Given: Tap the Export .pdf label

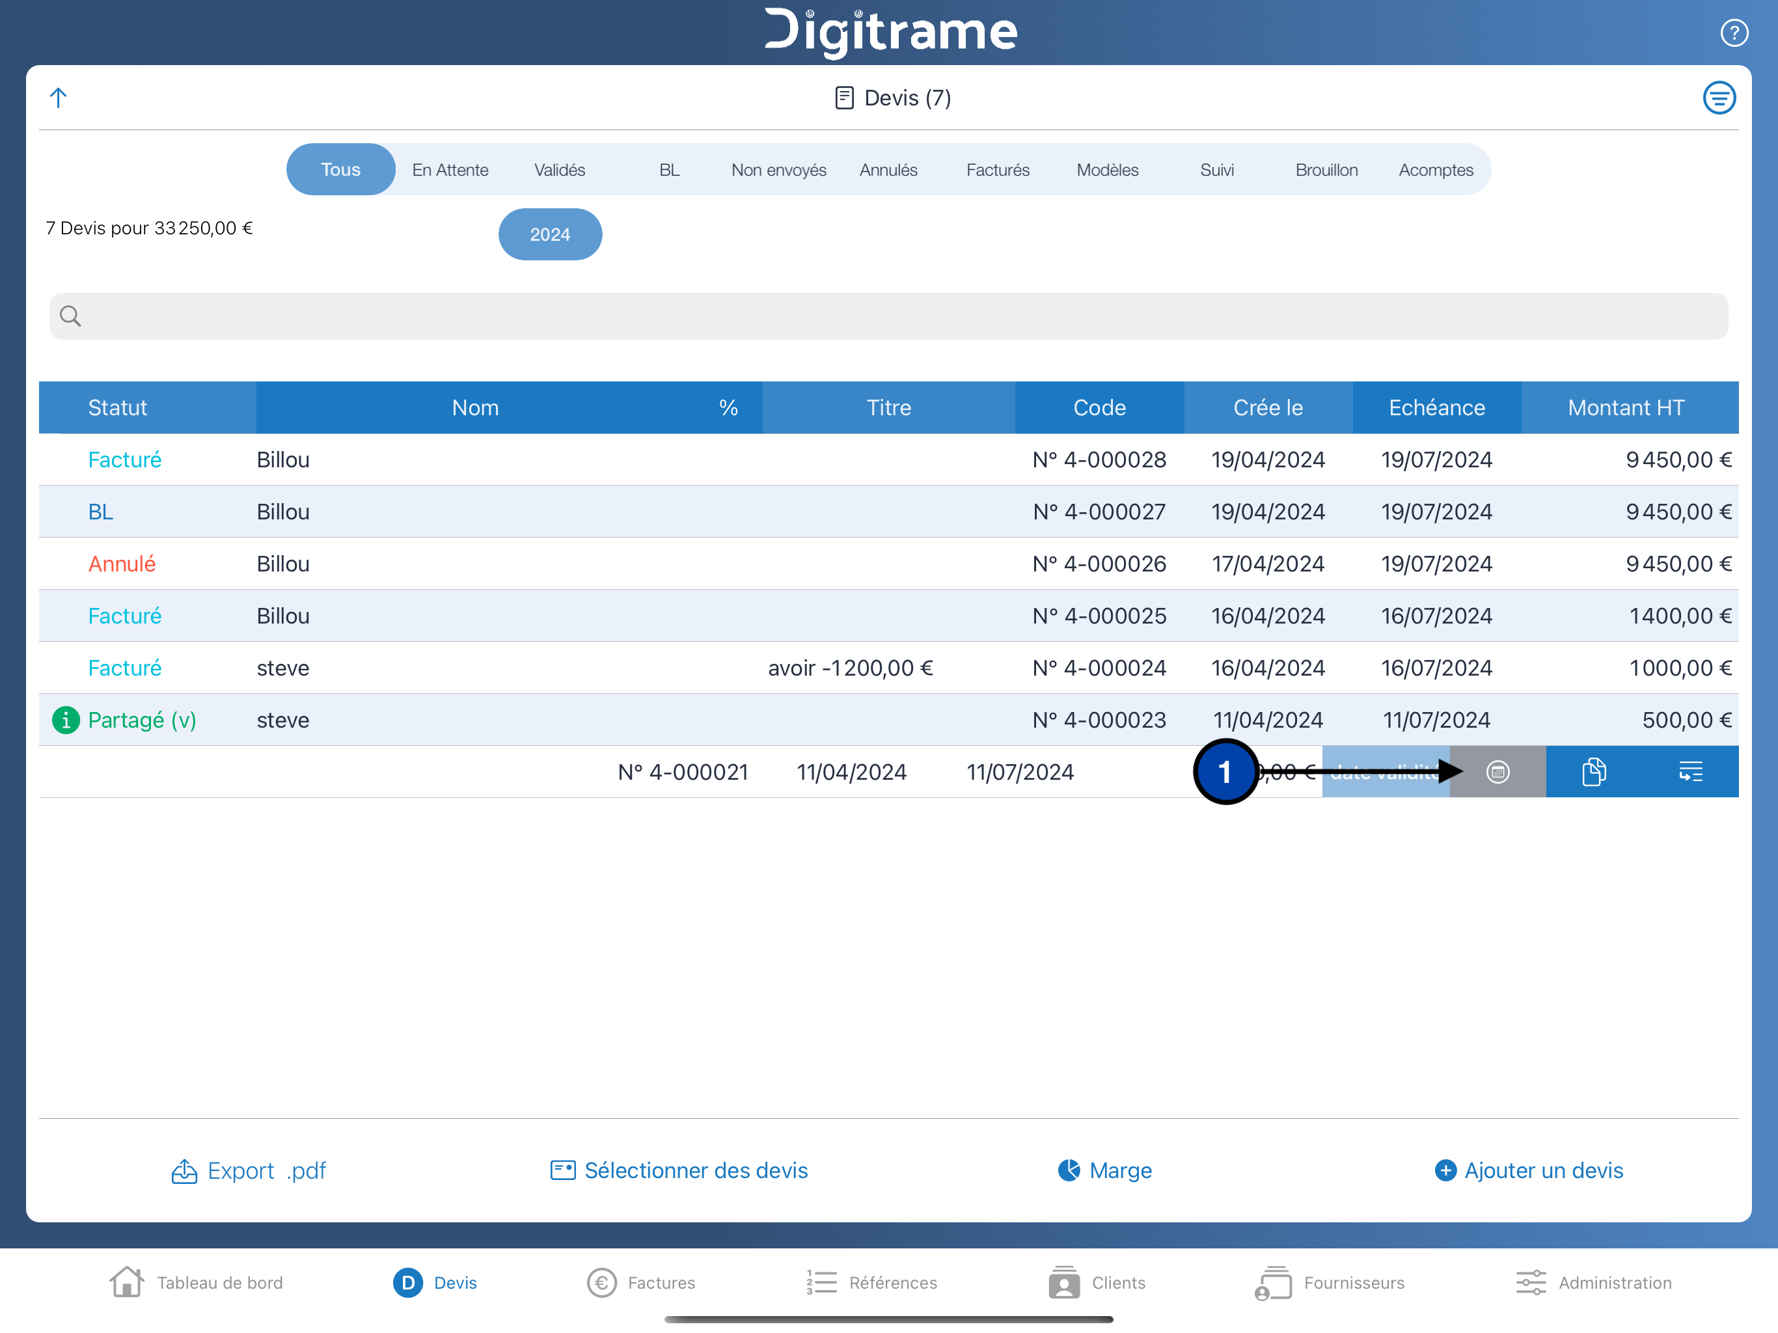Looking at the screenshot, I should [267, 1170].
